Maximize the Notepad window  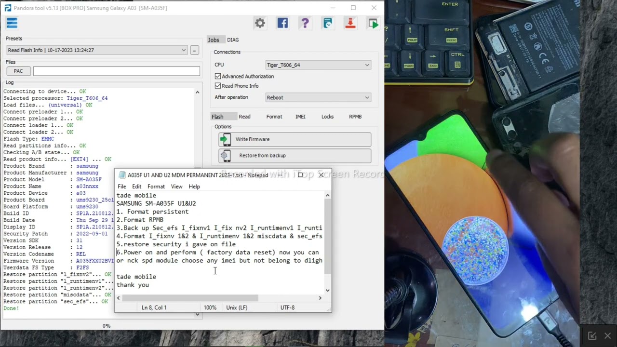pyautogui.click(x=300, y=175)
